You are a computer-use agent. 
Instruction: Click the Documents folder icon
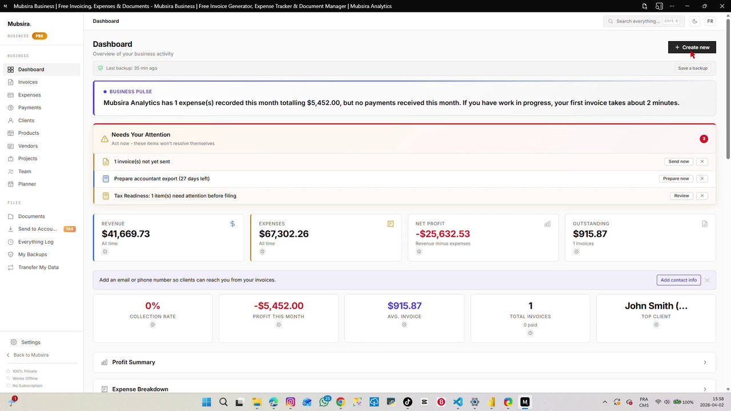pyautogui.click(x=11, y=216)
